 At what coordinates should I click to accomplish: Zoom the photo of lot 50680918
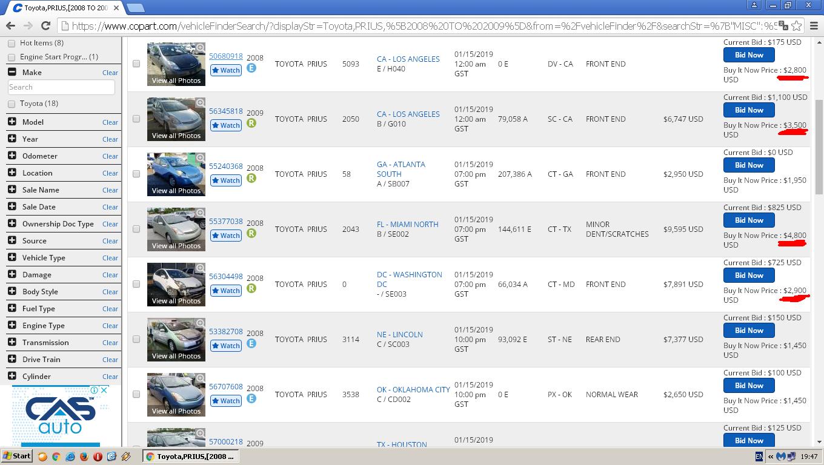tap(200, 47)
